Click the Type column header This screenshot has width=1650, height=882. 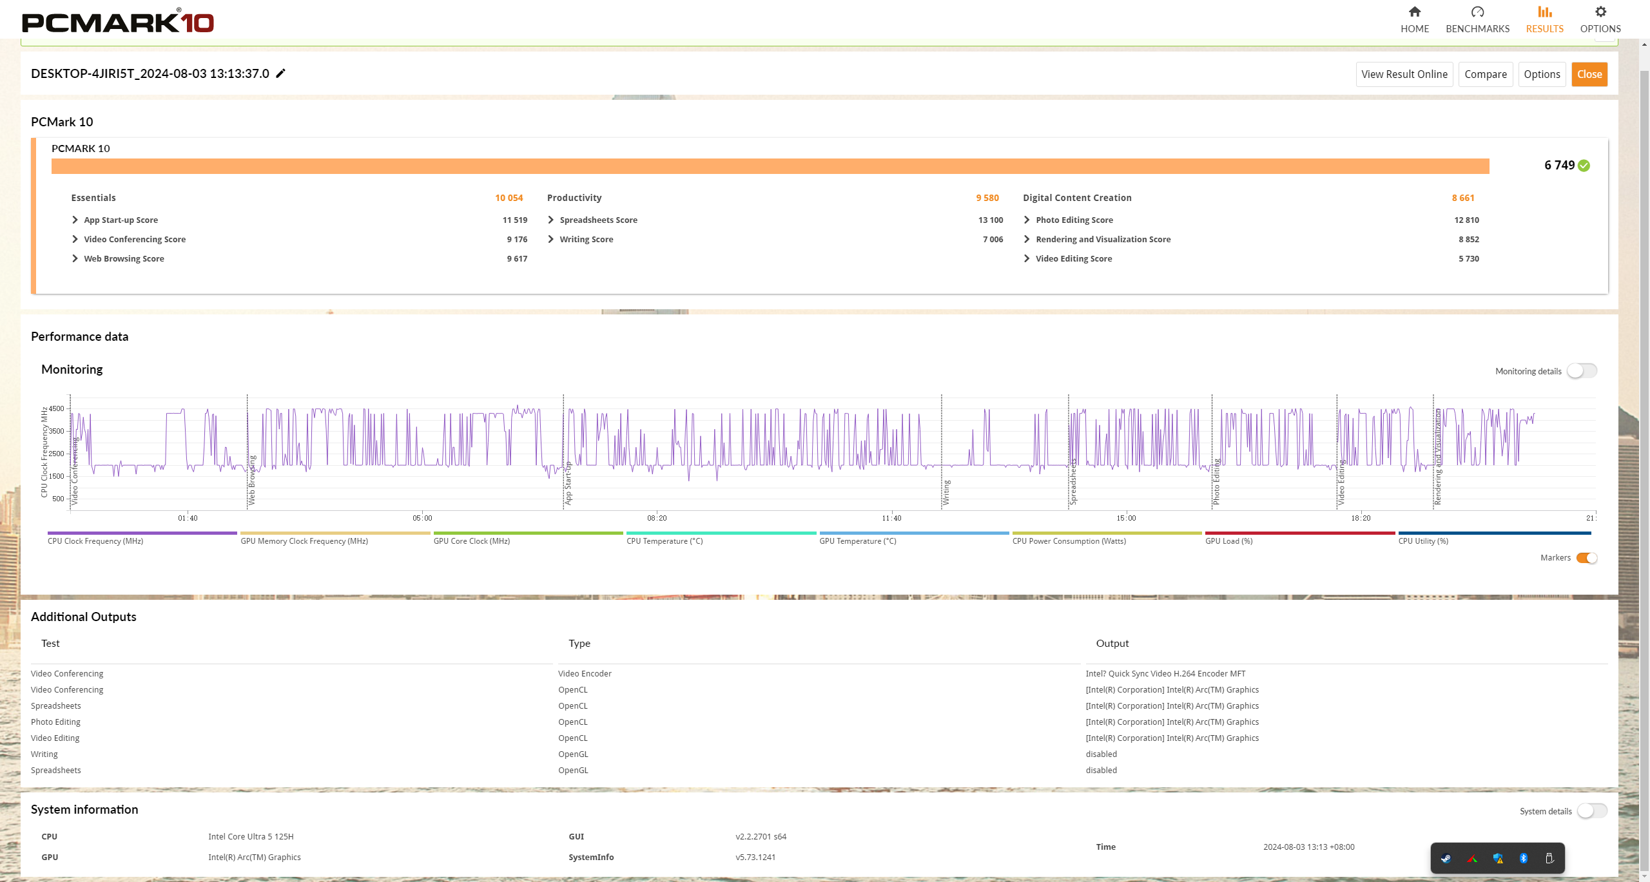579,643
